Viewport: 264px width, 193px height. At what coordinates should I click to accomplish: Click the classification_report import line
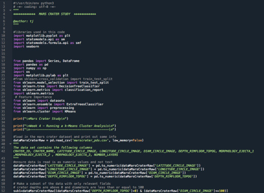(58, 90)
